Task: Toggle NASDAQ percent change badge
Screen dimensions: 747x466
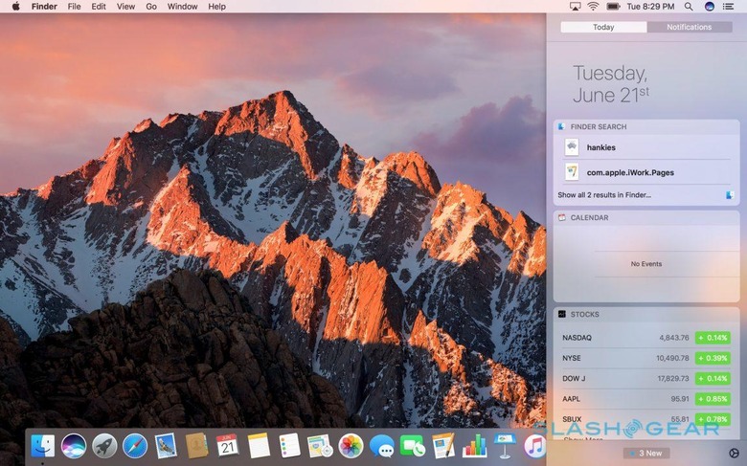Action: (x=713, y=338)
